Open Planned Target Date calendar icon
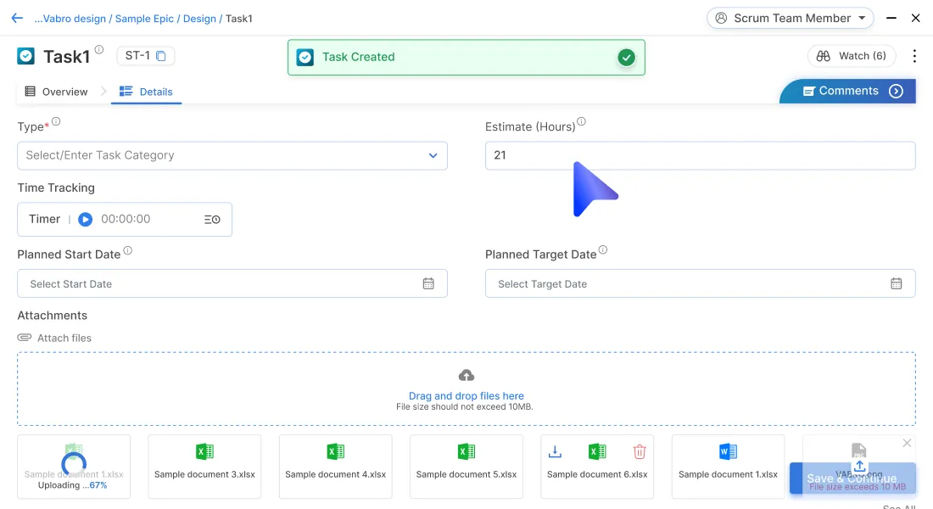Image resolution: width=933 pixels, height=509 pixels. click(896, 283)
